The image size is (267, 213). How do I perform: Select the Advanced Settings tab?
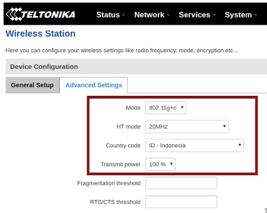click(x=94, y=85)
